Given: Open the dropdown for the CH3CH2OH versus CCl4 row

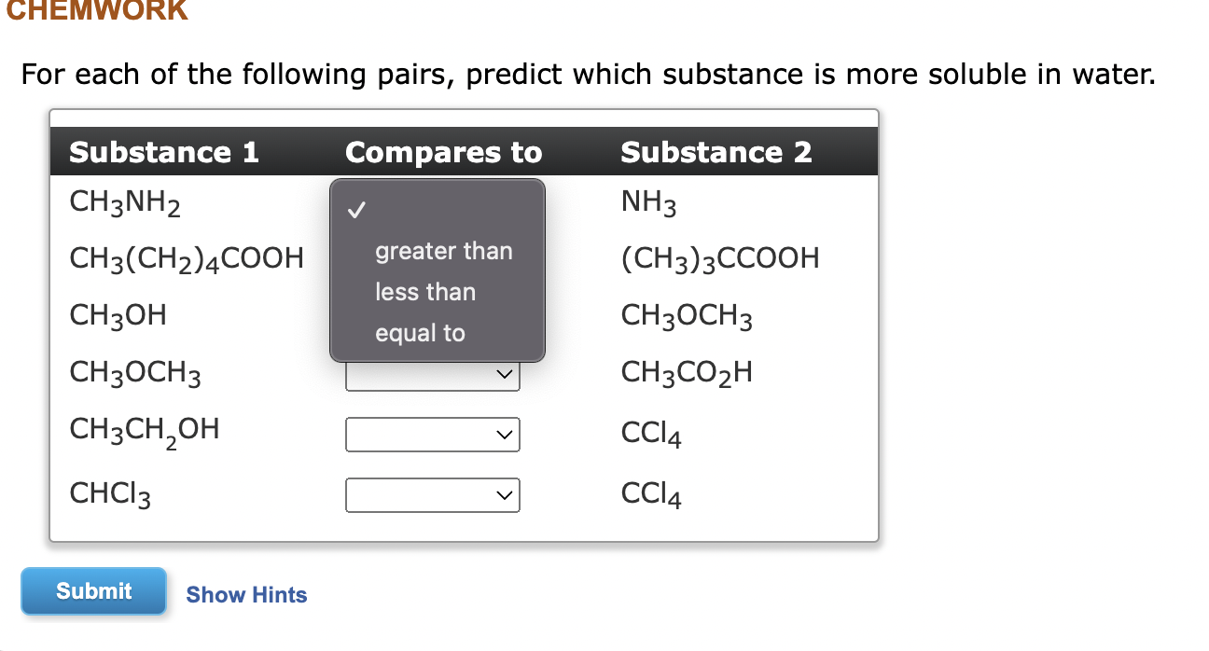Looking at the screenshot, I should tap(432, 434).
